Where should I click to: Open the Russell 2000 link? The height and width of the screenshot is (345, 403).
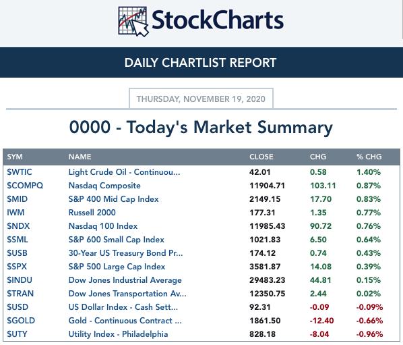coord(92,213)
